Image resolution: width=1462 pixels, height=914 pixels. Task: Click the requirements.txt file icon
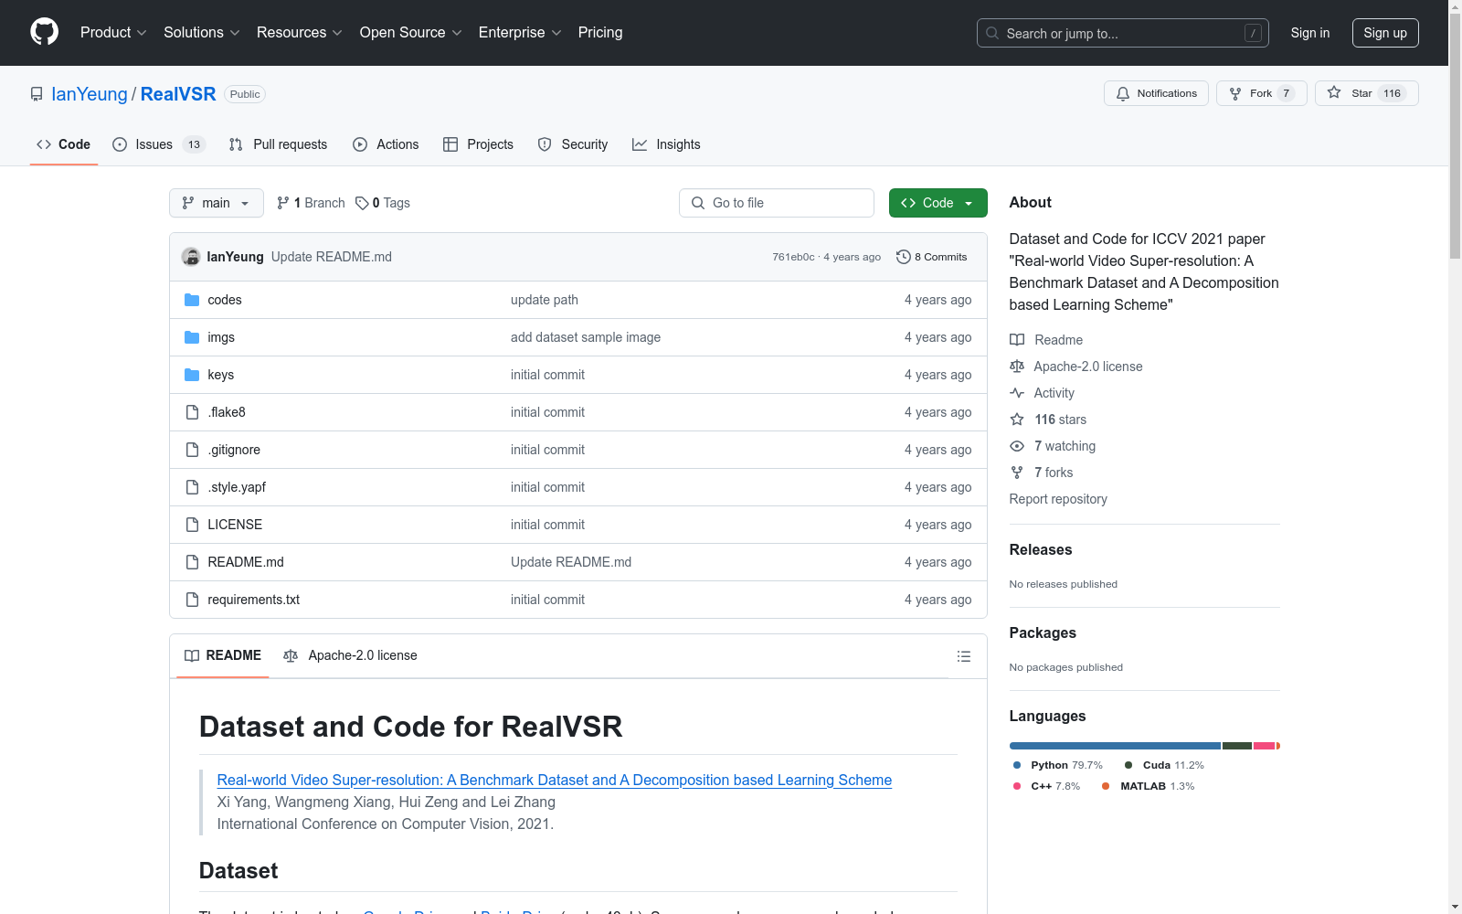(192, 600)
